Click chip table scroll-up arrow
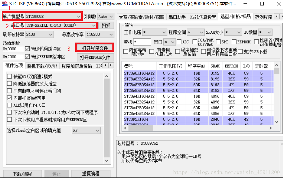The height and width of the screenshot is (178, 283). (x=276, y=65)
